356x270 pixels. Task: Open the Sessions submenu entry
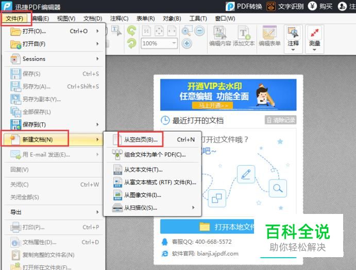click(54, 59)
